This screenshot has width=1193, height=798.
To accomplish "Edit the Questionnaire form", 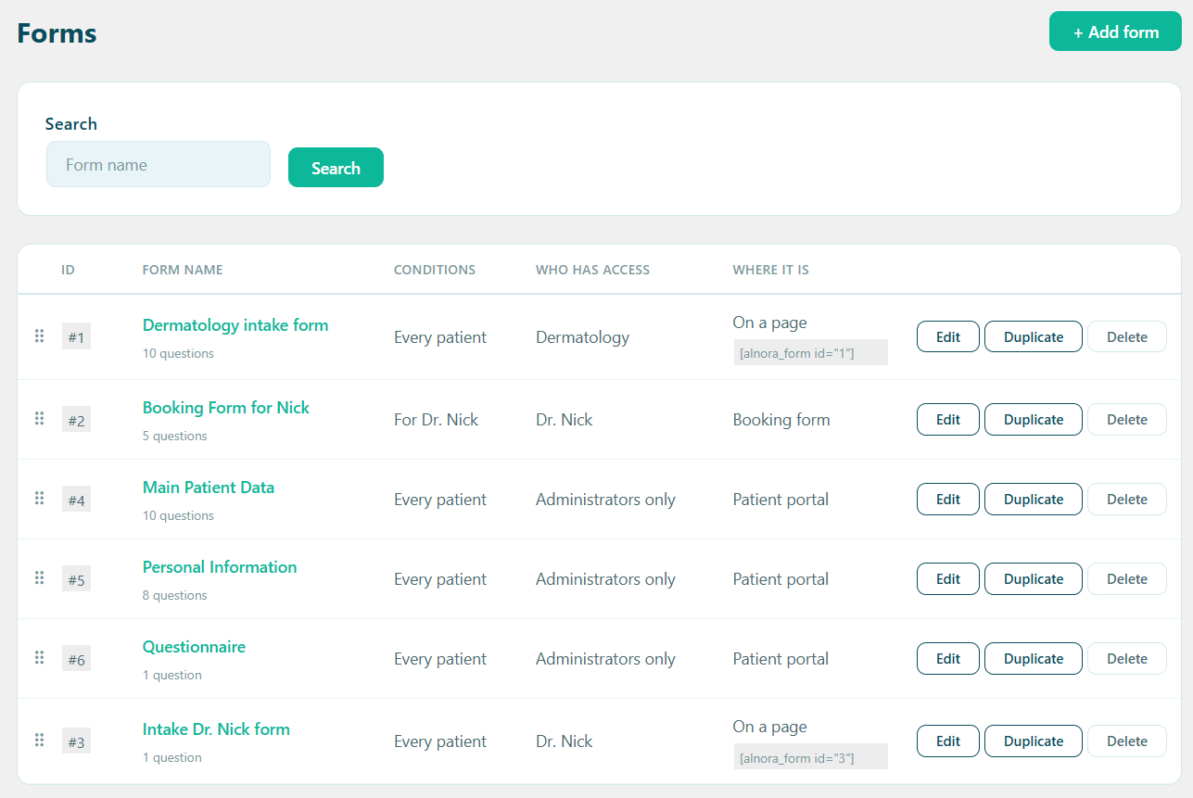I will click(x=948, y=658).
